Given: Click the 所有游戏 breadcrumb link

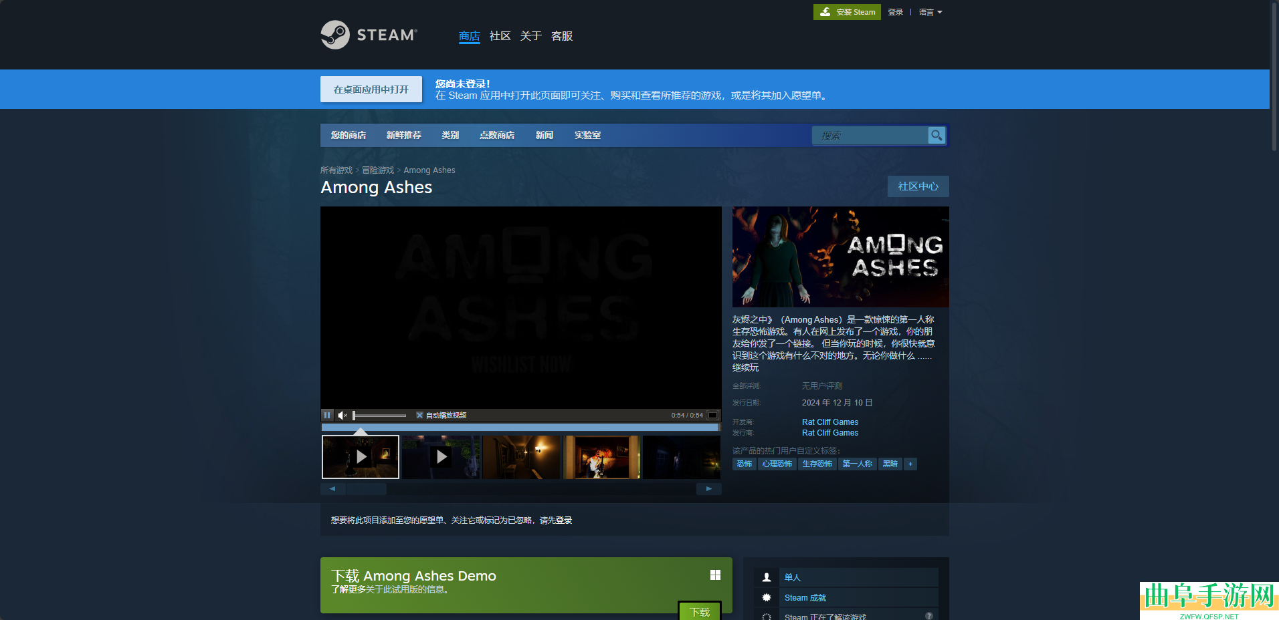Looking at the screenshot, I should click(336, 170).
